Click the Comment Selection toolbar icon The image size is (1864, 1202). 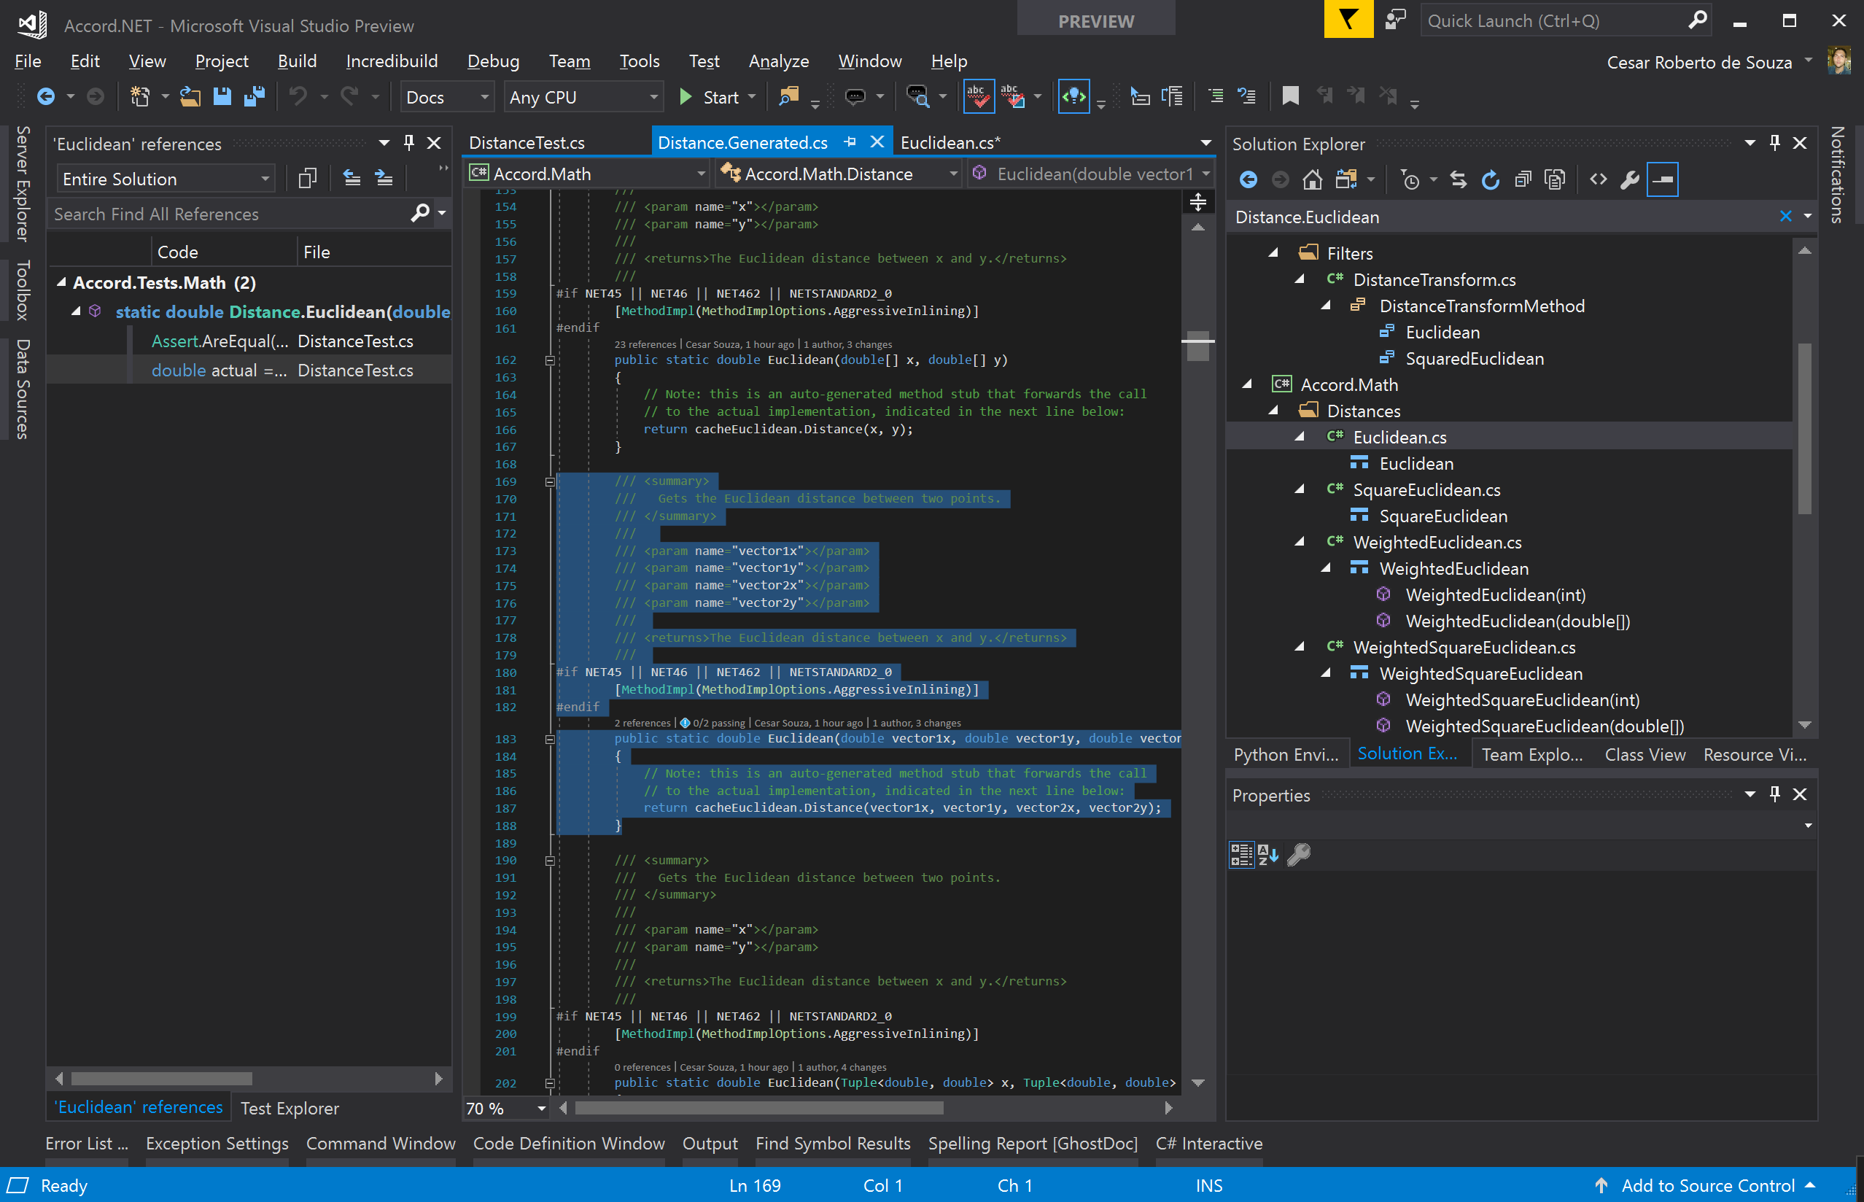tap(1216, 97)
